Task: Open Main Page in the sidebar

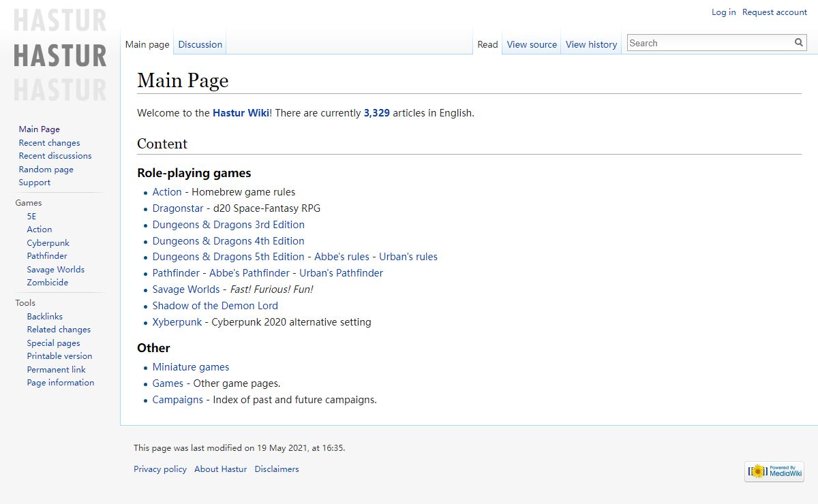Action: coord(40,129)
